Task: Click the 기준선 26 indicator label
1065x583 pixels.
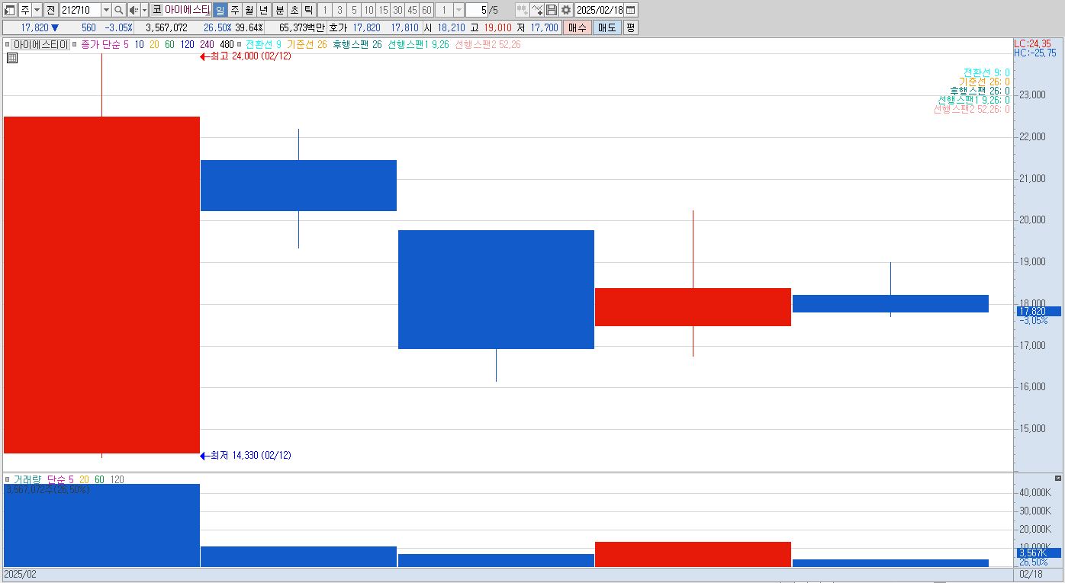Action: (307, 44)
